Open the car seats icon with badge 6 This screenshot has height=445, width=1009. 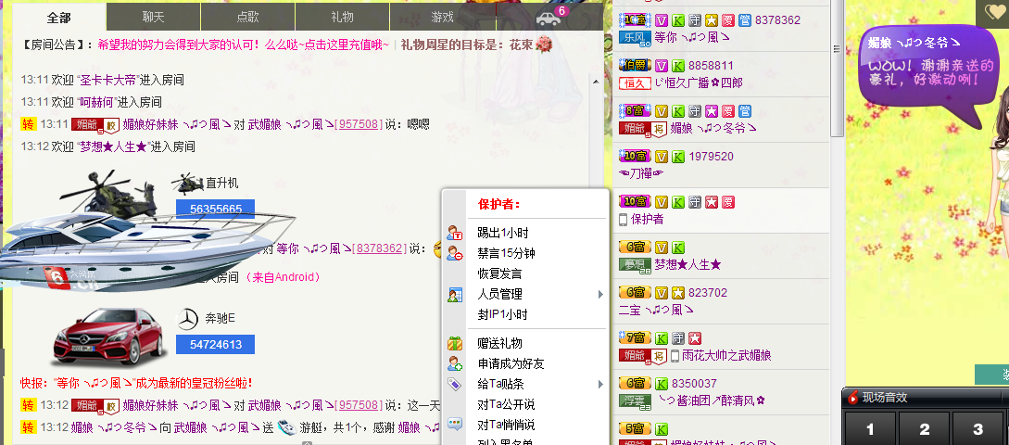tap(549, 17)
